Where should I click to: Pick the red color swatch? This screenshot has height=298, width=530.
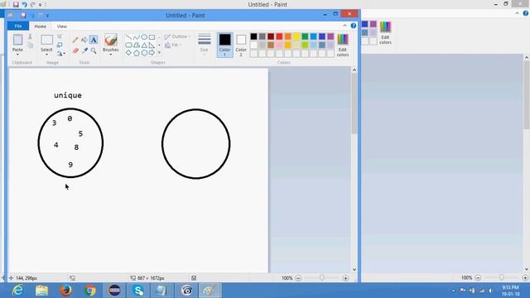point(279,36)
